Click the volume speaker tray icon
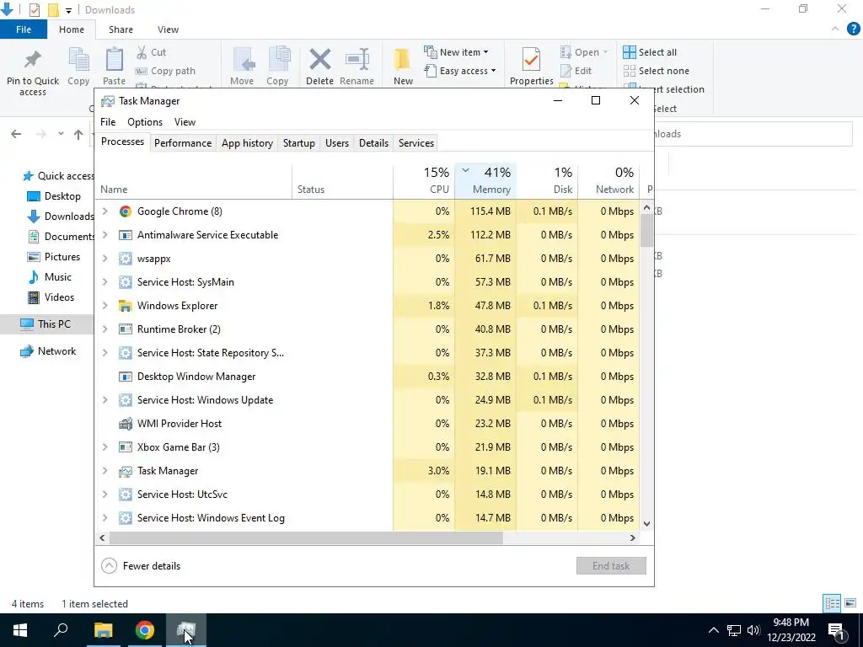 (x=753, y=630)
